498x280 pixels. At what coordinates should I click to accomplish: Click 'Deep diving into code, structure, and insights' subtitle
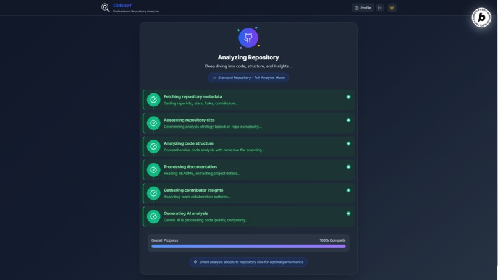pyautogui.click(x=248, y=66)
